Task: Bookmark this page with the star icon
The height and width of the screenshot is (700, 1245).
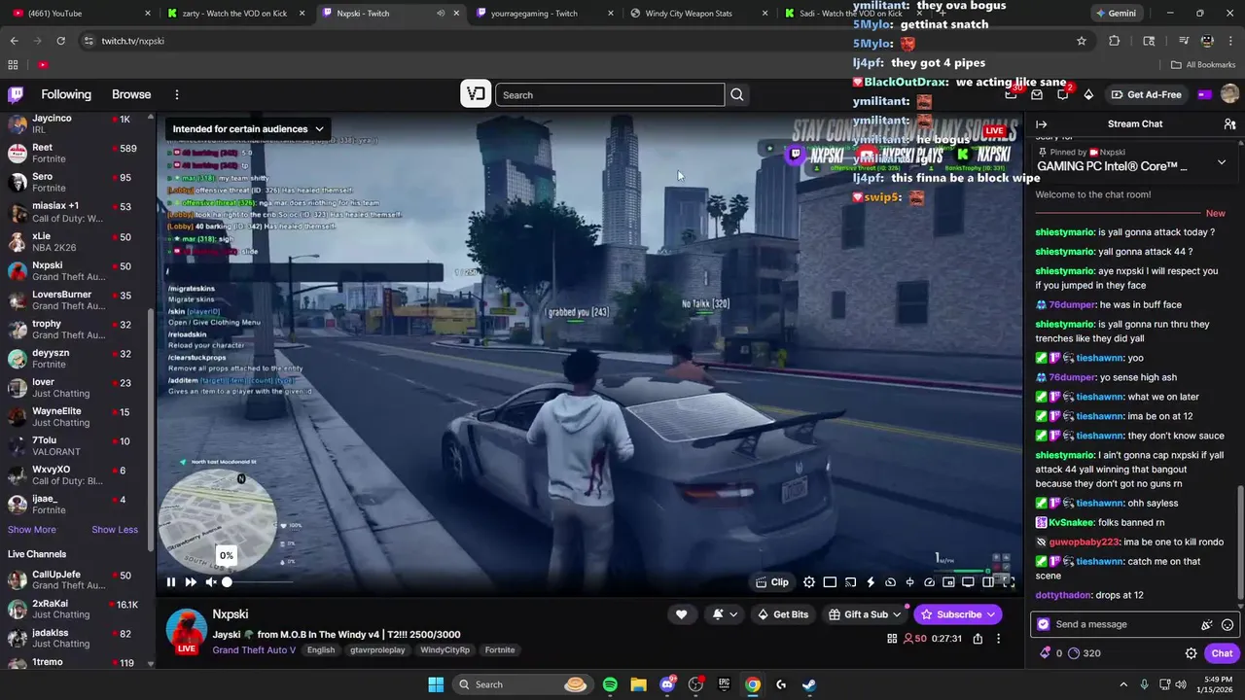Action: coord(1081,41)
